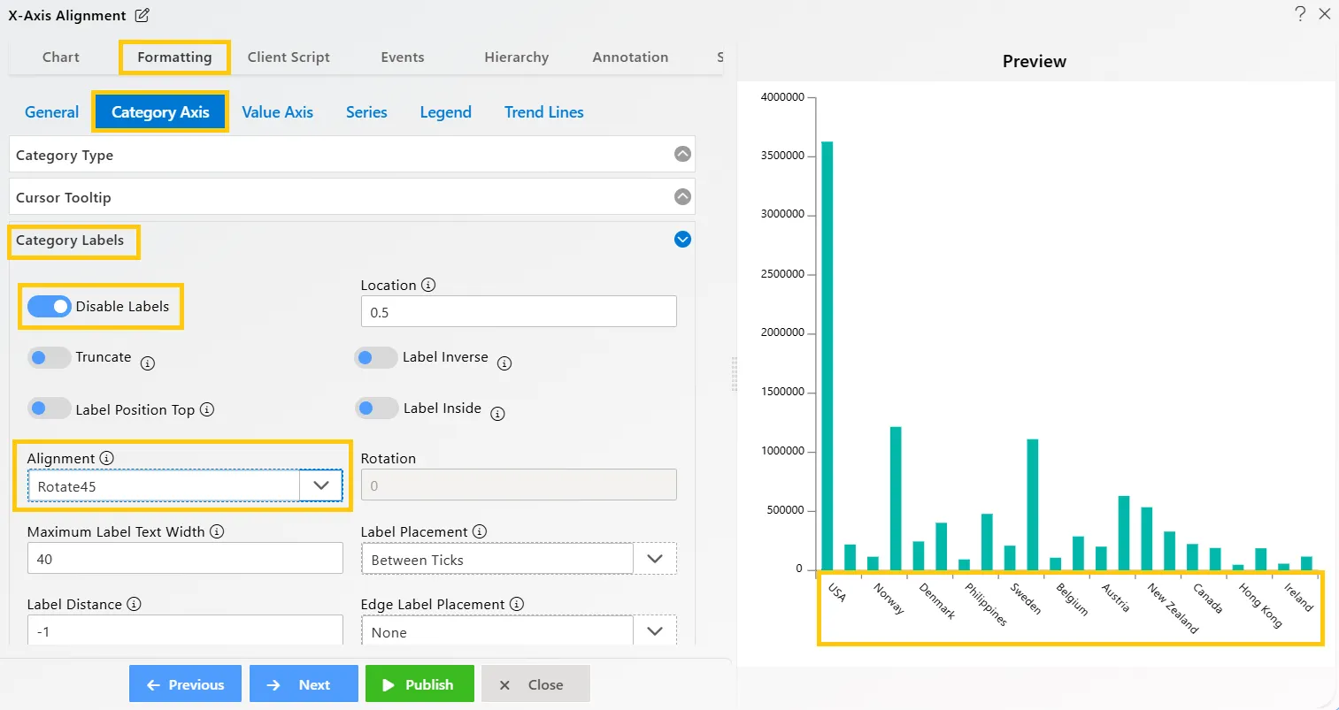Open the help question mark icon

click(1300, 13)
